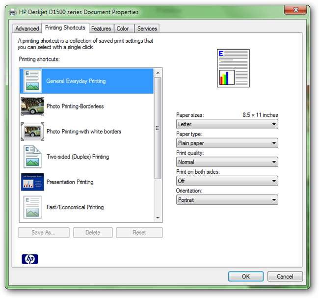
Task: Open the Paper sizes Letter dropdown
Action: pyautogui.click(x=227, y=124)
